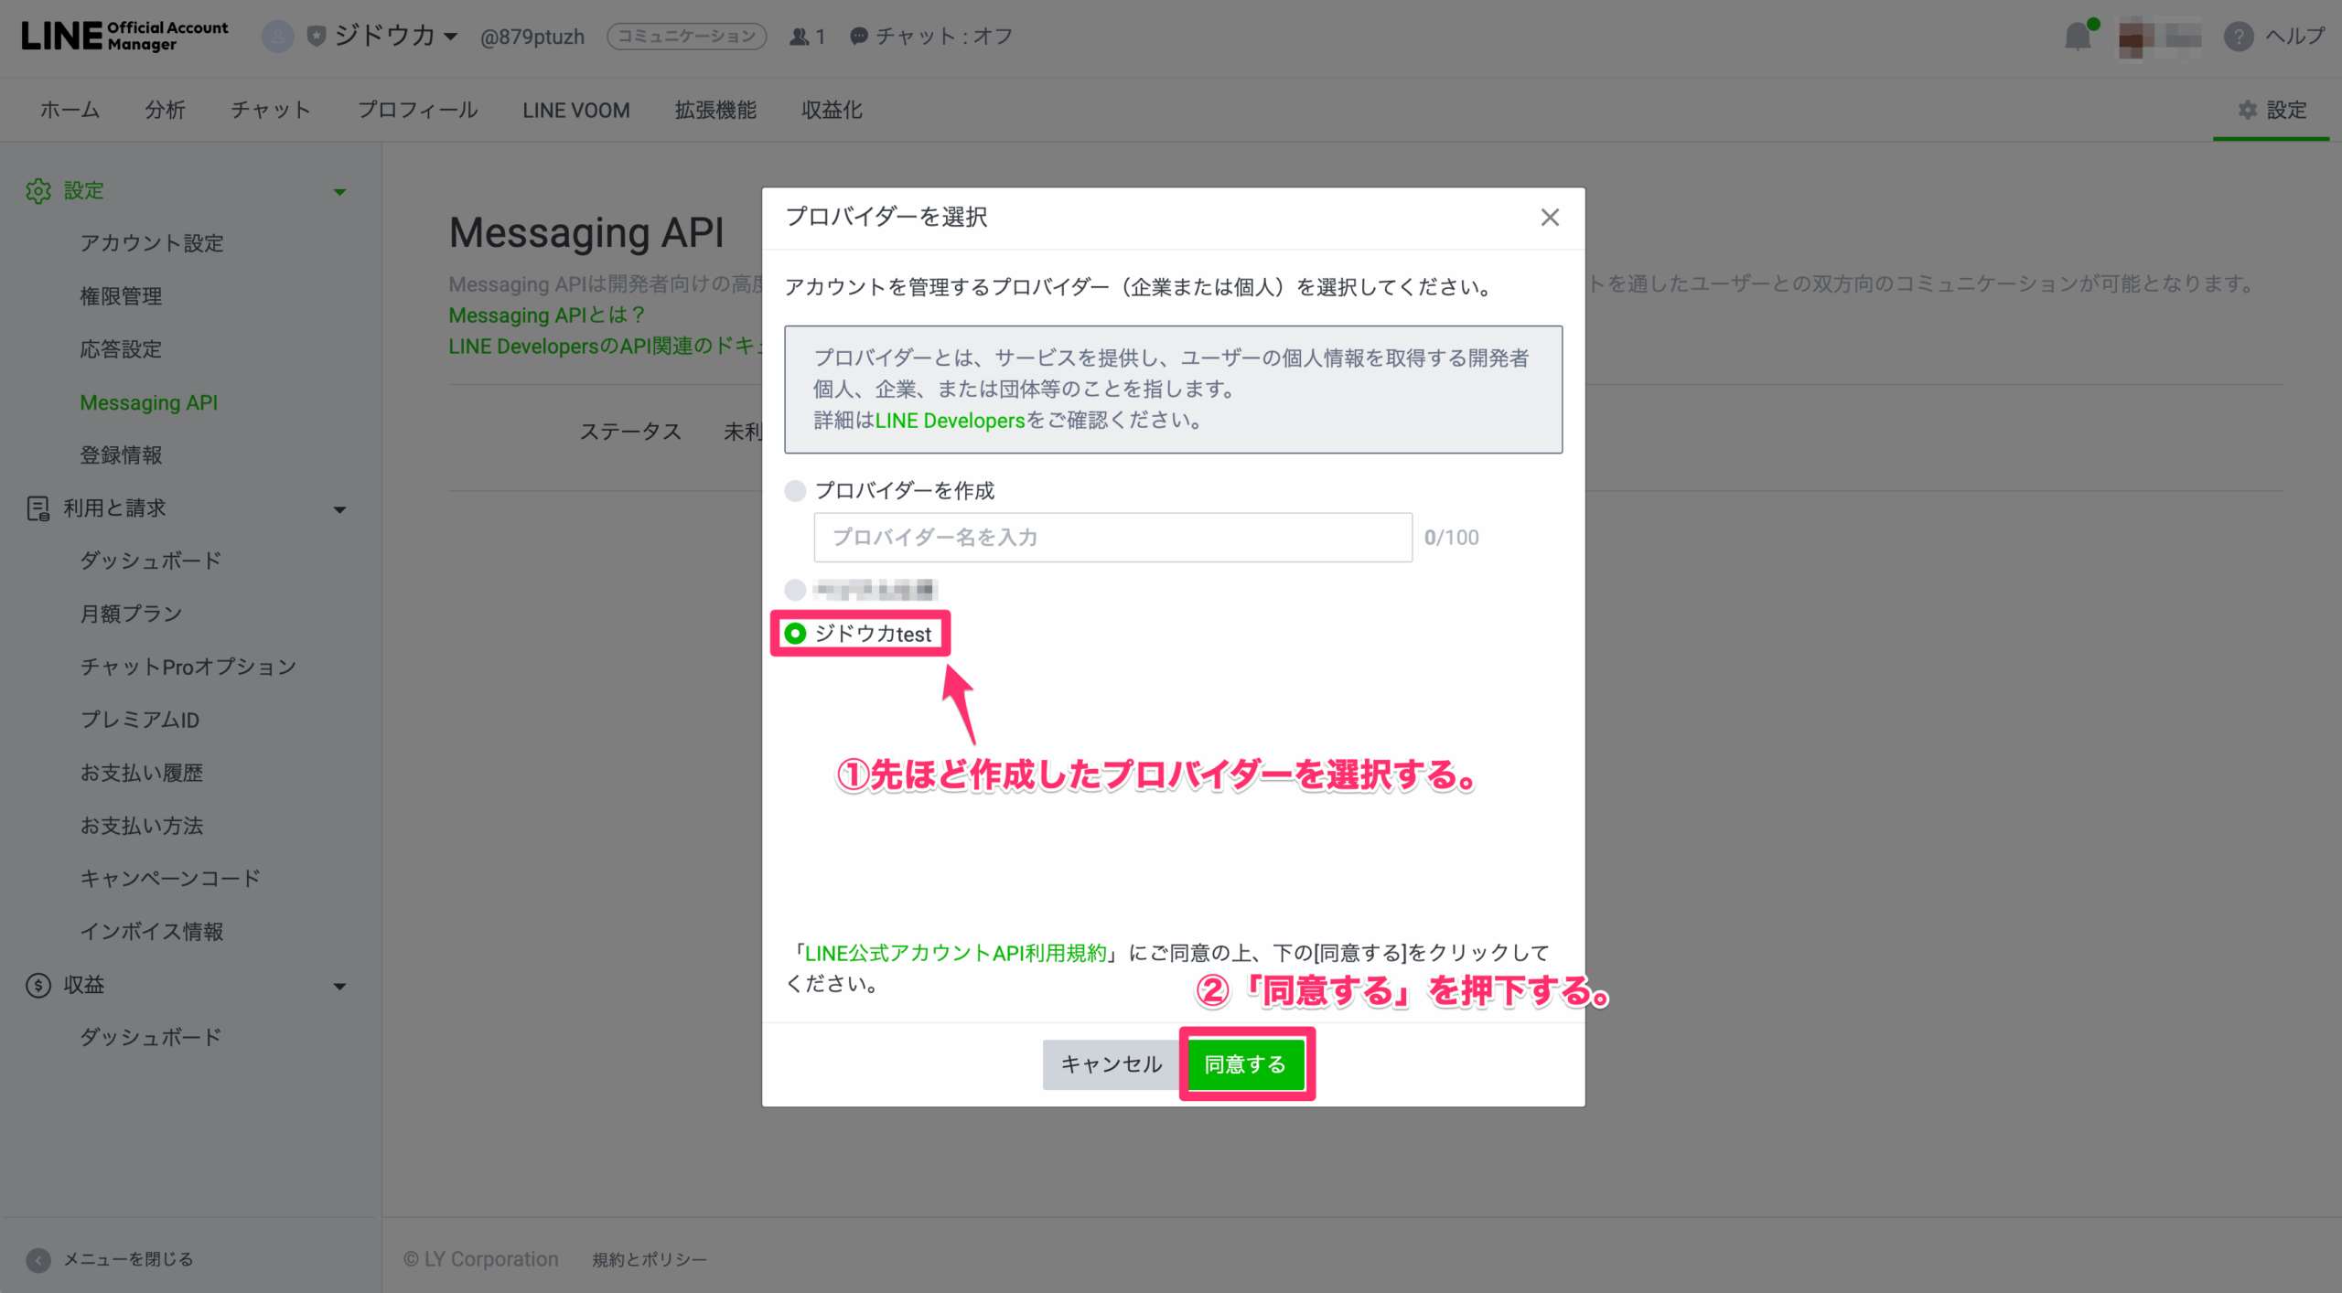The image size is (2342, 1293).
Task: Open the LINE VOOM tab
Action: [576, 110]
